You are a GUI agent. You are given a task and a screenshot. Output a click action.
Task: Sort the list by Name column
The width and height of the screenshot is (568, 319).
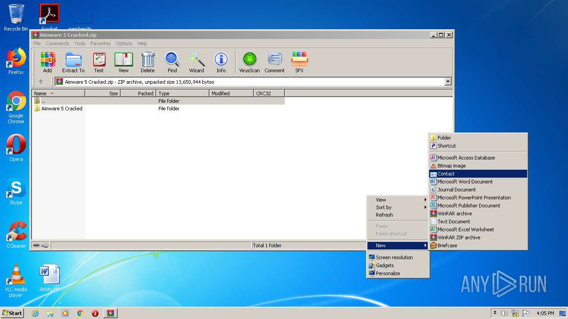(x=58, y=93)
